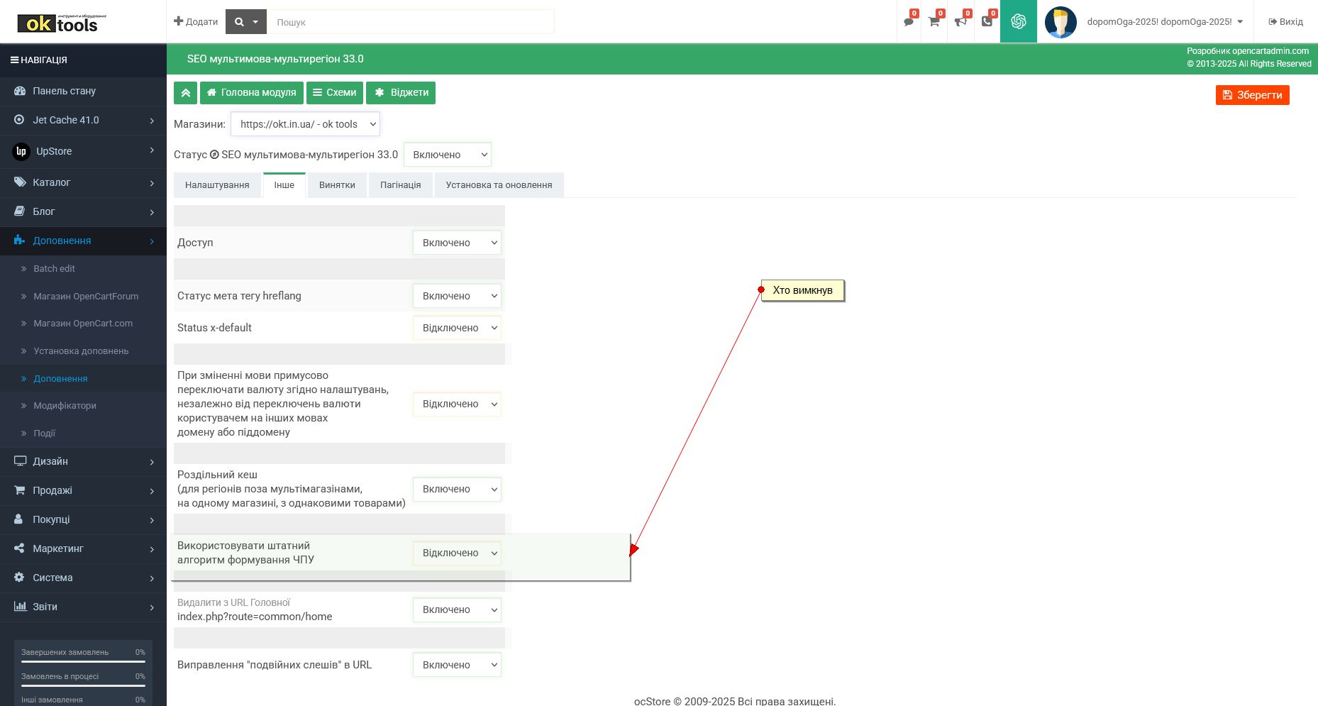The height and width of the screenshot is (706, 1318).
Task: Open the module Статус dropdown
Action: (448, 155)
